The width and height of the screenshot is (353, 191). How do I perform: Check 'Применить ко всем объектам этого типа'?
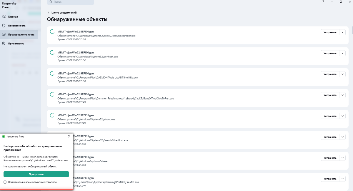[5, 182]
